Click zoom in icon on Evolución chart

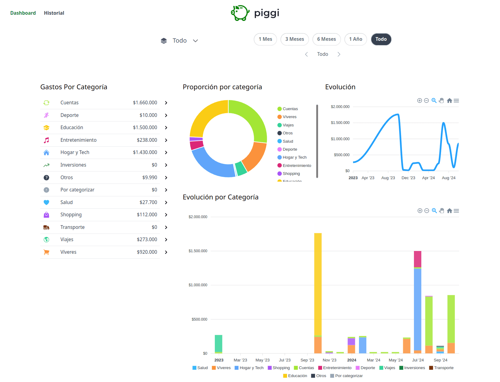pyautogui.click(x=419, y=101)
